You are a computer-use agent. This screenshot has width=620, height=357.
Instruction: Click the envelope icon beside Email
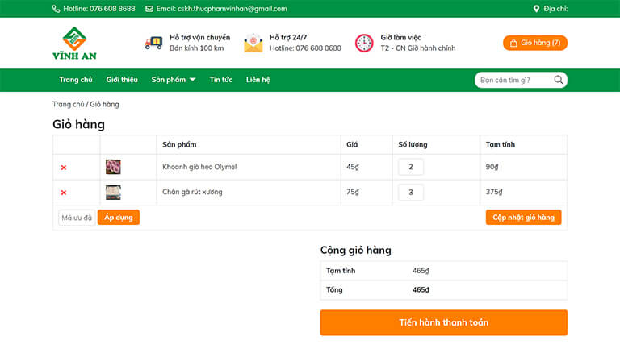point(149,9)
